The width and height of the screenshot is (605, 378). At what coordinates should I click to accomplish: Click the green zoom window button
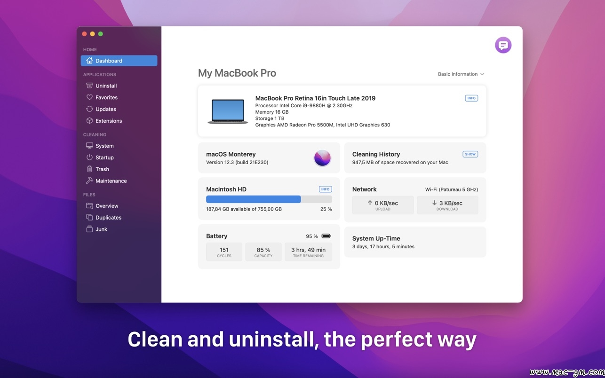100,34
